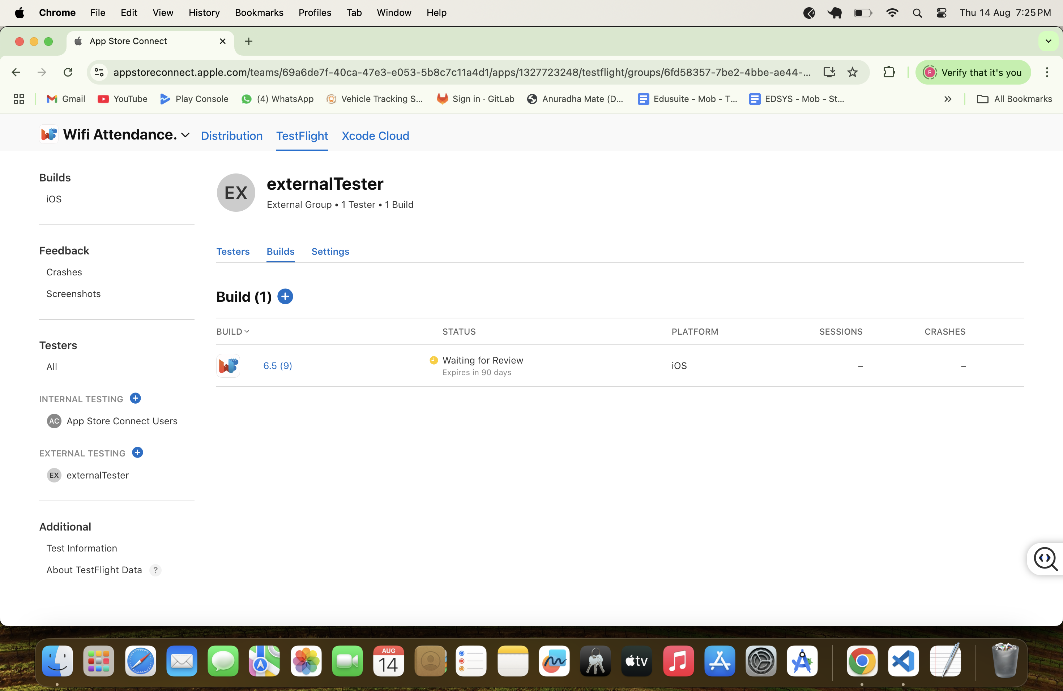
Task: Open build 6.5 (9) link
Action: point(277,366)
